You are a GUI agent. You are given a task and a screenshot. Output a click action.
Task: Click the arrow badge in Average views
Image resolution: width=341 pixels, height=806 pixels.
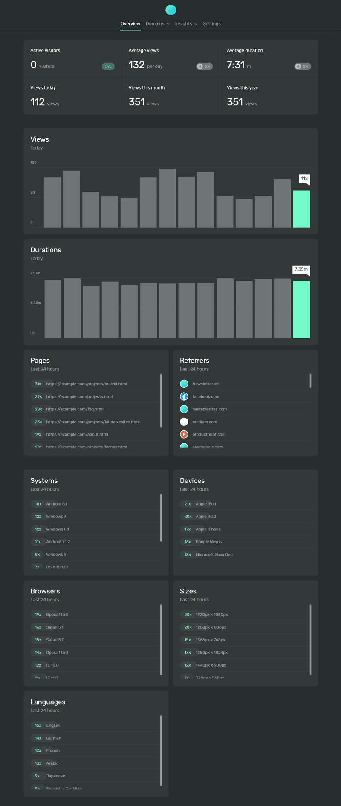[204, 66]
